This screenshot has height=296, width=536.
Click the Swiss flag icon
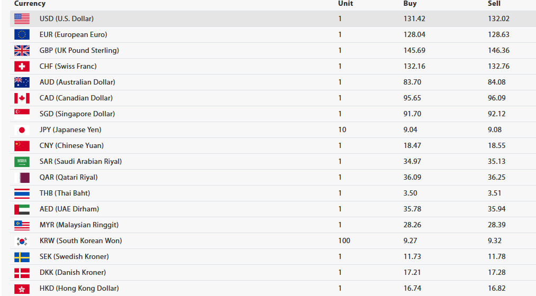click(x=22, y=66)
